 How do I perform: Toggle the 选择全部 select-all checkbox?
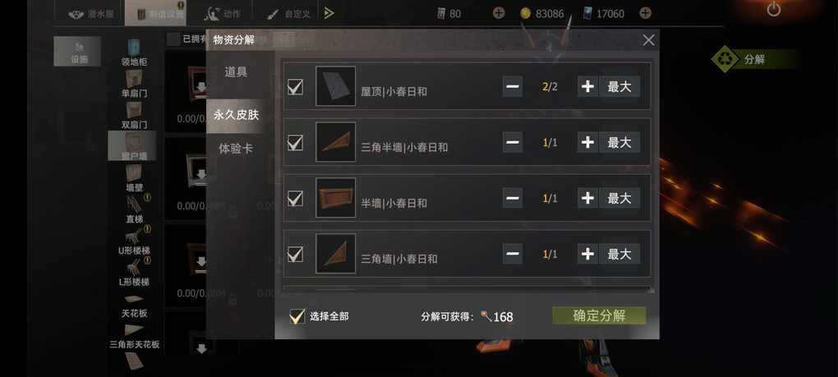point(297,316)
